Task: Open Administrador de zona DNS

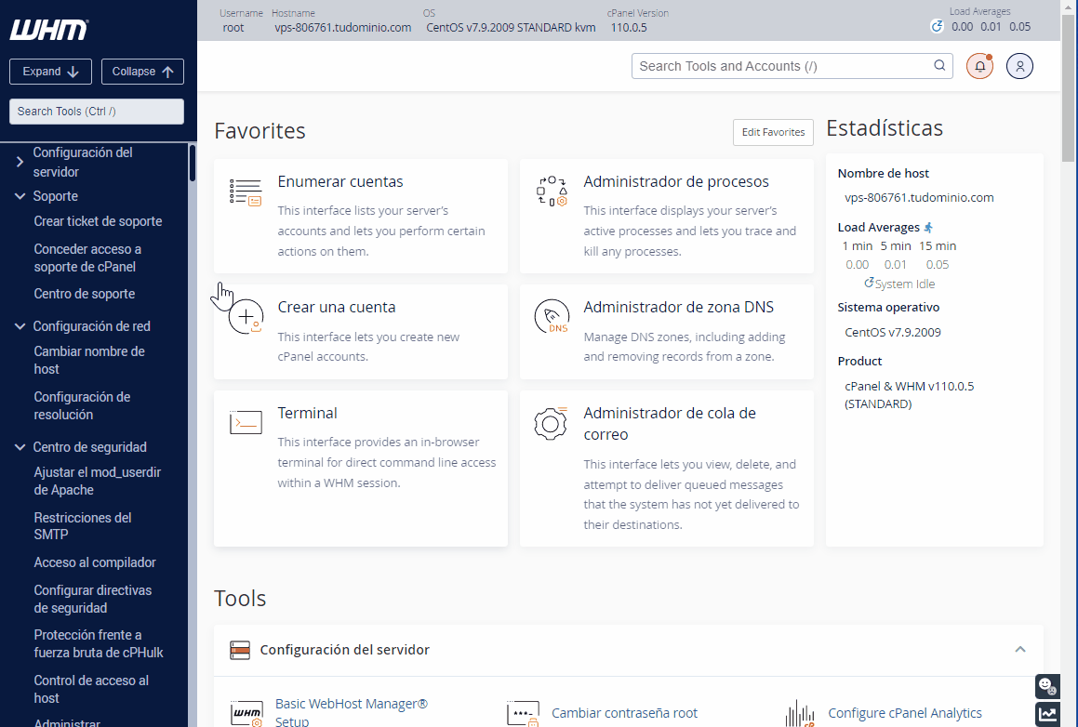Action: point(679,307)
